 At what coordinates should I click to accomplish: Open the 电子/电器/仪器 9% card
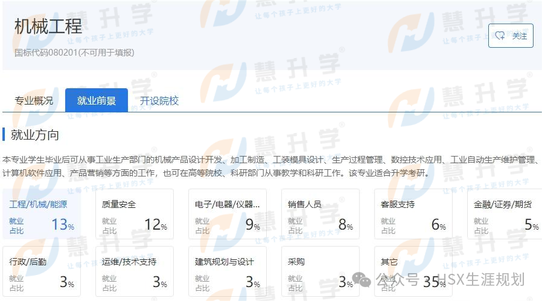[x=228, y=214]
